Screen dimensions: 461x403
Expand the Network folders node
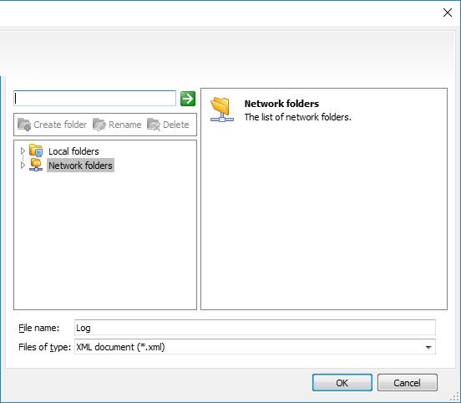click(23, 166)
